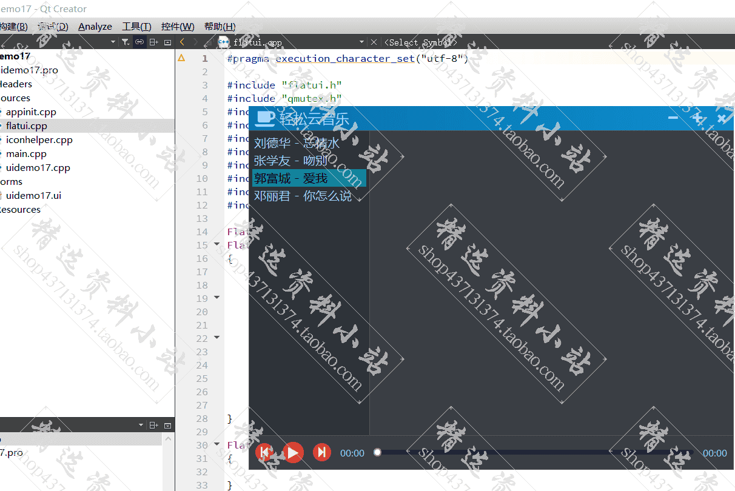This screenshot has height=491, width=735.
Task: Collapse code fold arrow at line 30
Action: (x=217, y=444)
